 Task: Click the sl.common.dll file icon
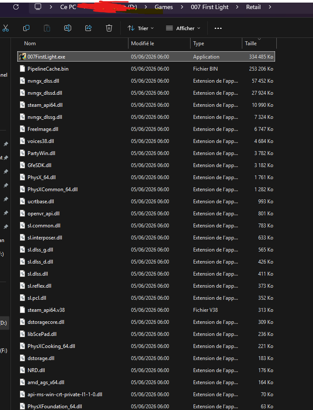22,225
